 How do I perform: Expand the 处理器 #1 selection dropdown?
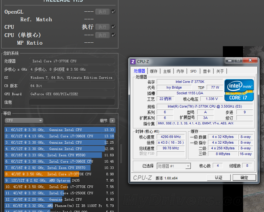(174, 166)
